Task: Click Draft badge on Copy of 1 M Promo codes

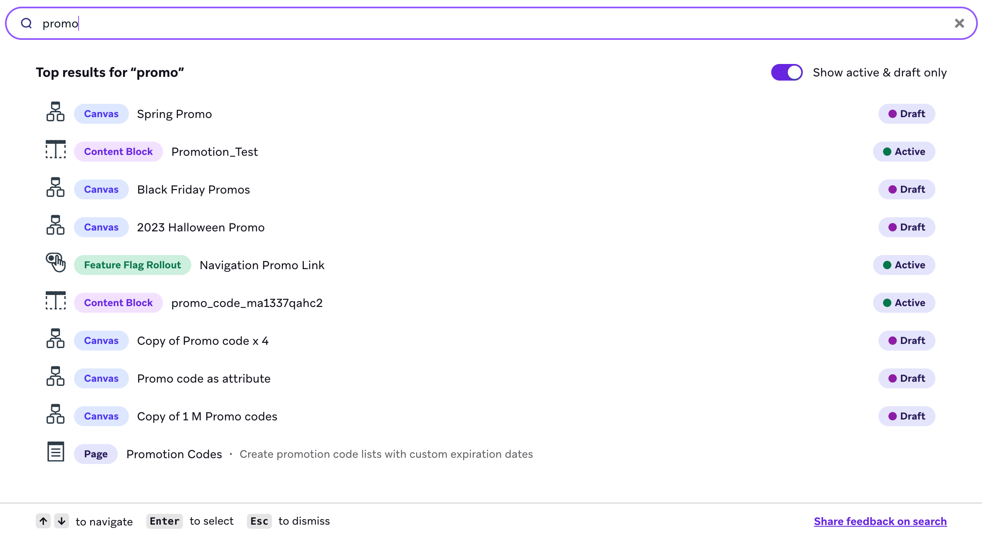Action: point(907,416)
